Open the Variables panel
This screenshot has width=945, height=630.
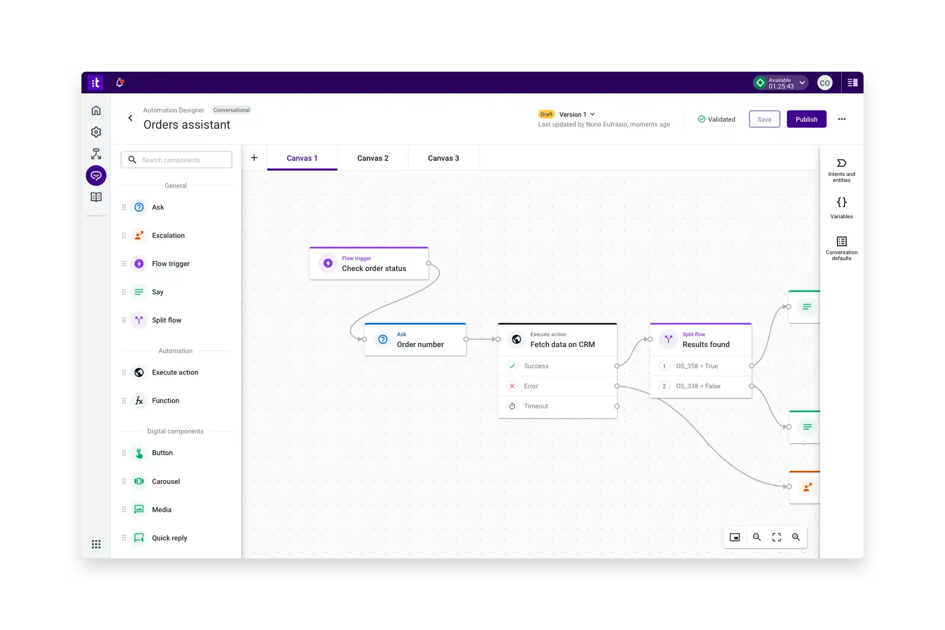coord(841,206)
